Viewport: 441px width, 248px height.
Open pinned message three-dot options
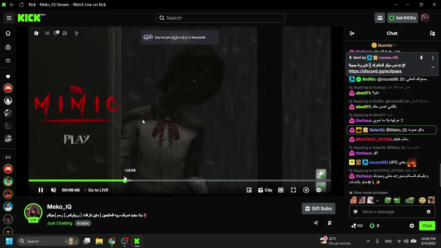[x=433, y=58]
